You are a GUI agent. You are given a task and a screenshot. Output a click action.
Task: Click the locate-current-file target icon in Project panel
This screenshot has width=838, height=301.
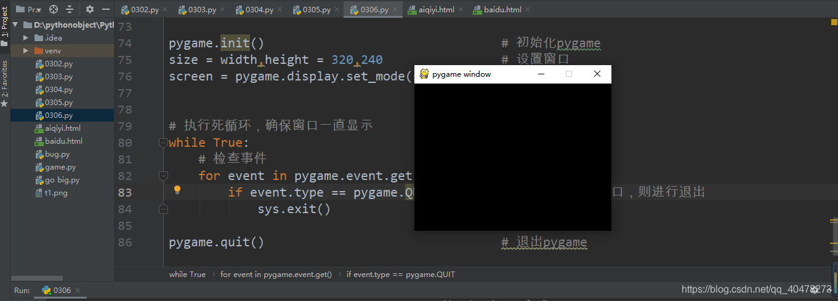tap(54, 9)
